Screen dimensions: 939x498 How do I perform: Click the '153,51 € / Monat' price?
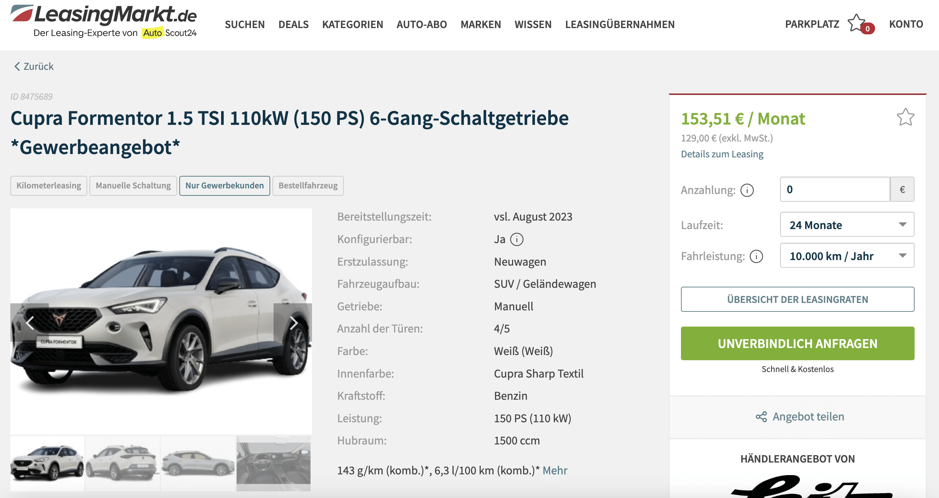point(743,119)
